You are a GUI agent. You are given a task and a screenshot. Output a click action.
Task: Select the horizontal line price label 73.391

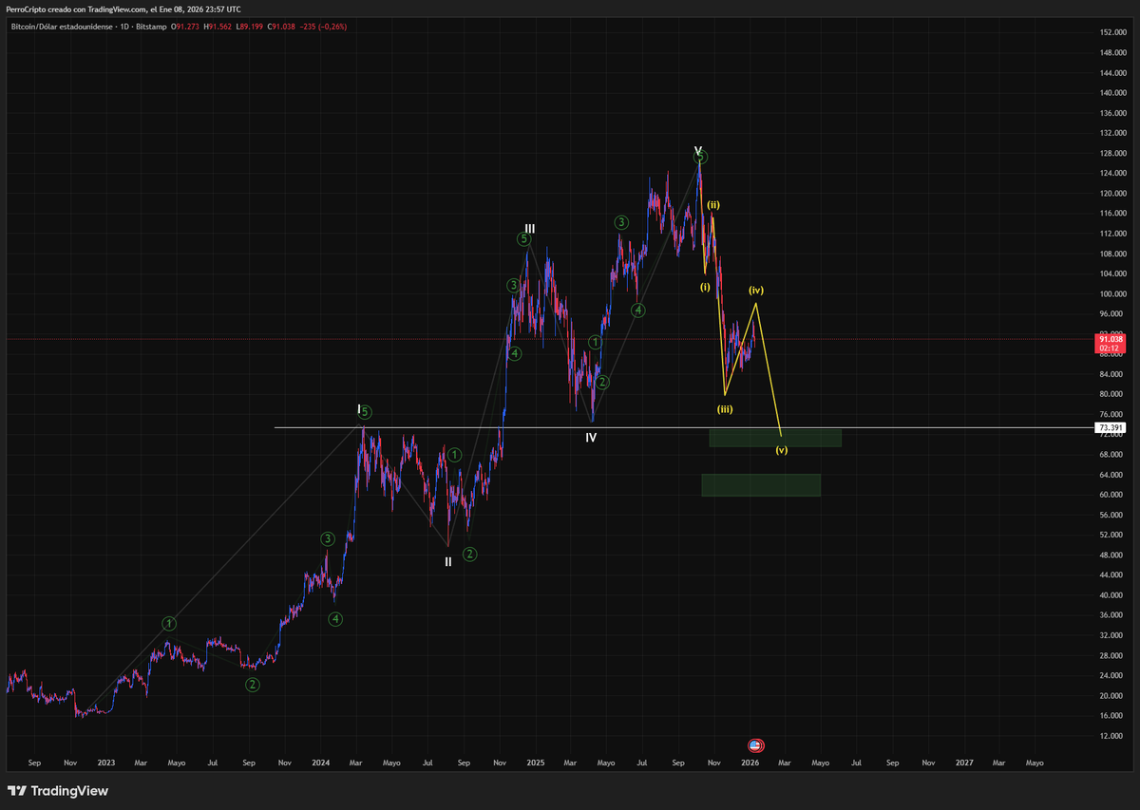click(1110, 428)
